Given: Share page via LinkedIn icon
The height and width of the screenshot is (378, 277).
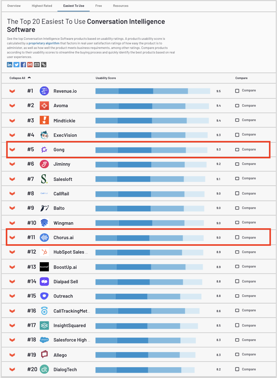Looking at the screenshot, I should tap(10, 65).
